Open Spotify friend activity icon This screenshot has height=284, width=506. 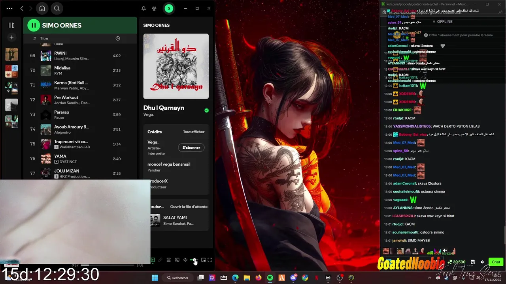coord(154,8)
